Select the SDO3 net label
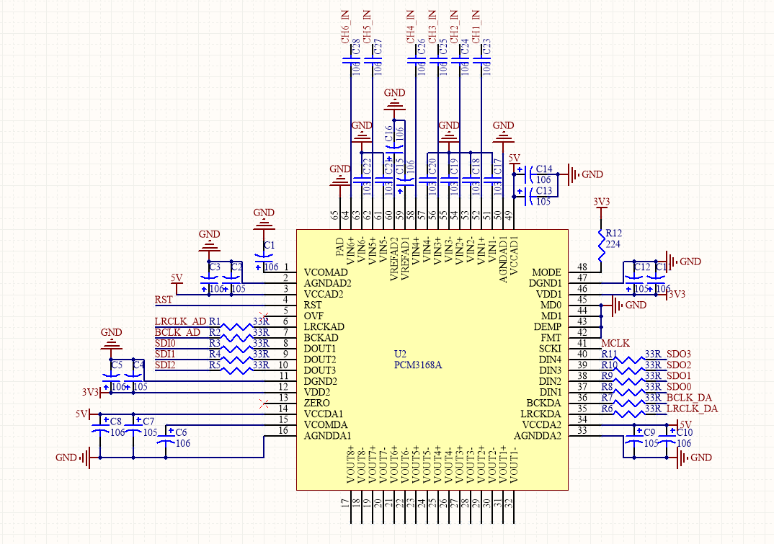 click(x=679, y=354)
